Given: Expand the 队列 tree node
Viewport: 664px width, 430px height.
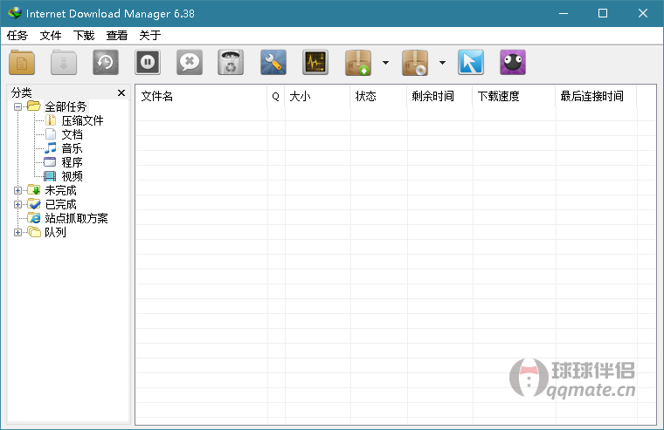Looking at the screenshot, I should point(18,232).
